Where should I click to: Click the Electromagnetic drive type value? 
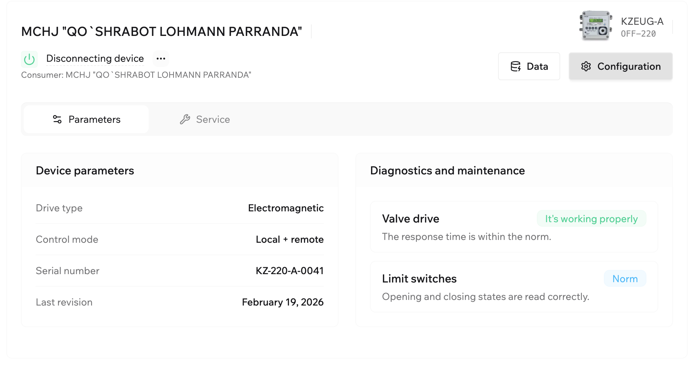click(286, 208)
